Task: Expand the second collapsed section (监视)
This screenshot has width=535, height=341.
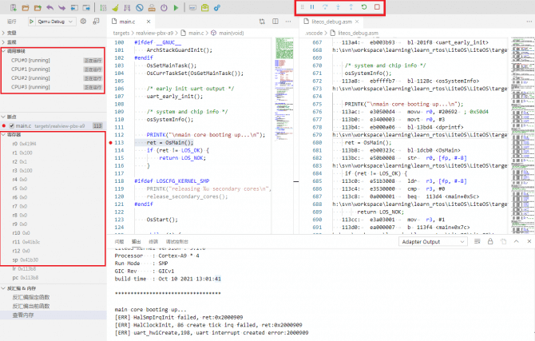Action: 53,42
